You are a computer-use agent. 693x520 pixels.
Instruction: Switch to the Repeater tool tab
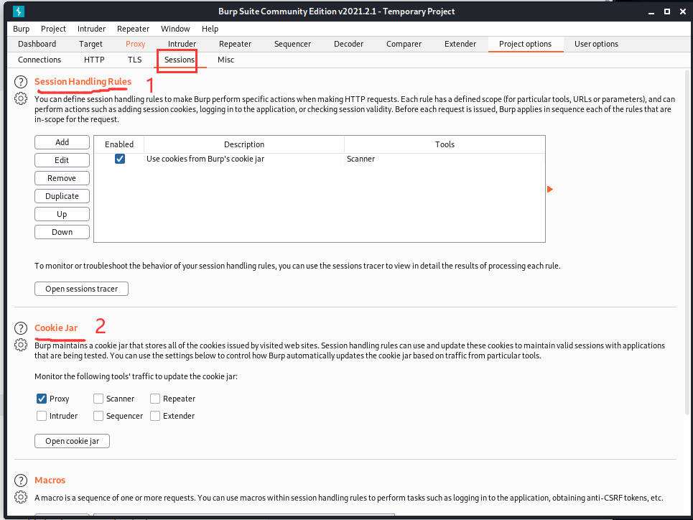(235, 44)
